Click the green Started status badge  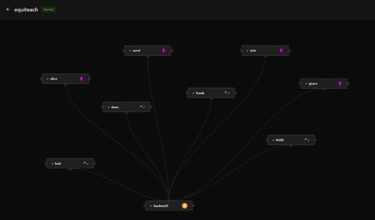click(48, 10)
